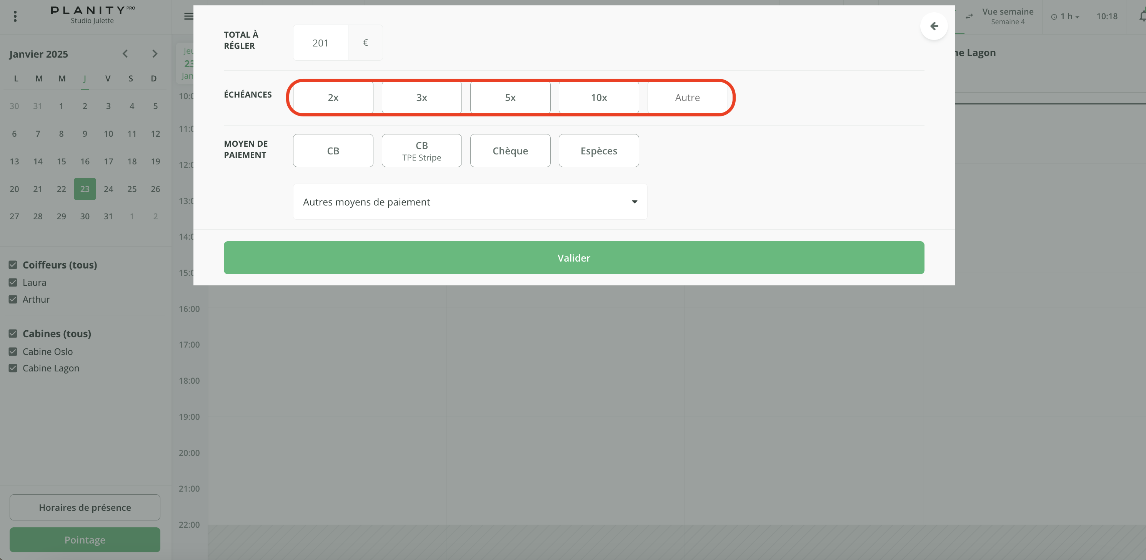This screenshot has width=1146, height=560.
Task: Open the notification bell
Action: click(x=1141, y=17)
